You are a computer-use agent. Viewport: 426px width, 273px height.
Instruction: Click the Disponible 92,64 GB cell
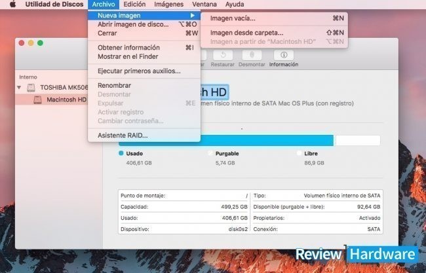[317, 207]
